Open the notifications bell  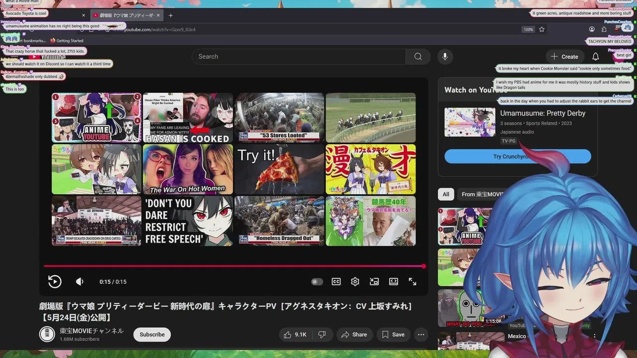point(596,57)
